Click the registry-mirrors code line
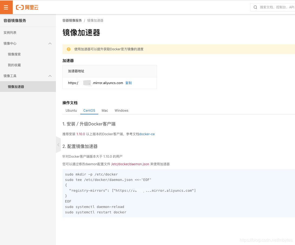The image size is (295, 245). point(132,191)
